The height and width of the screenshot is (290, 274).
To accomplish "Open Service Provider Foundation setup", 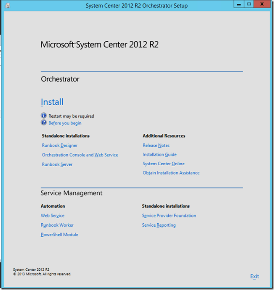I will coord(169,216).
